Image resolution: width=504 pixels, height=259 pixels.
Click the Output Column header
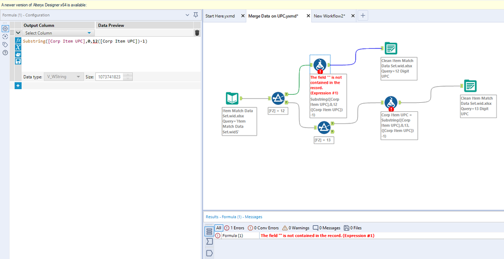(59, 25)
